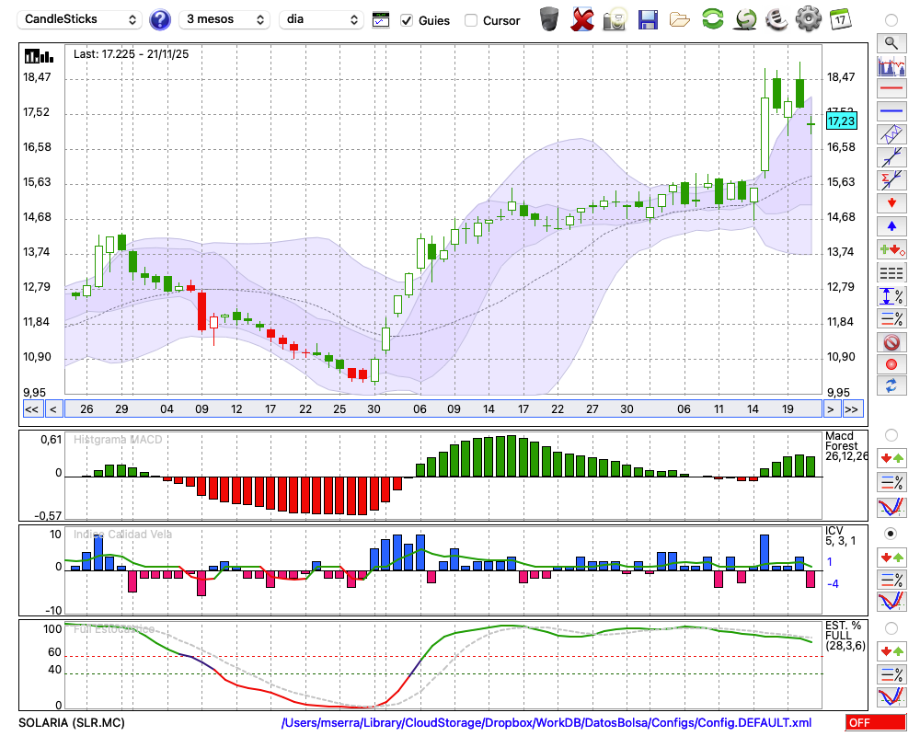The width and height of the screenshot is (920, 736).
Task: Click the Config.DEFAULT.xml file path link
Action: [x=546, y=723]
